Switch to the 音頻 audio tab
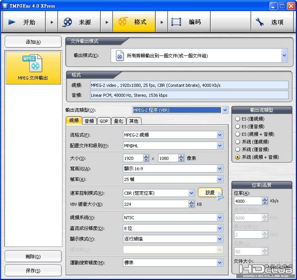The image size is (297, 280). tap(89, 121)
